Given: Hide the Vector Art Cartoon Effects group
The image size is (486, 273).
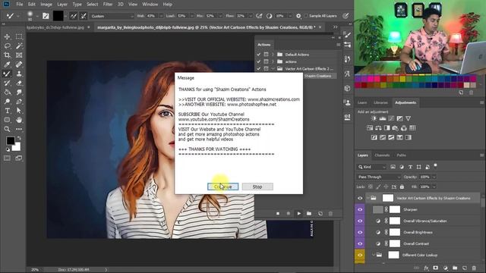Looking at the screenshot, I should click(360, 198).
